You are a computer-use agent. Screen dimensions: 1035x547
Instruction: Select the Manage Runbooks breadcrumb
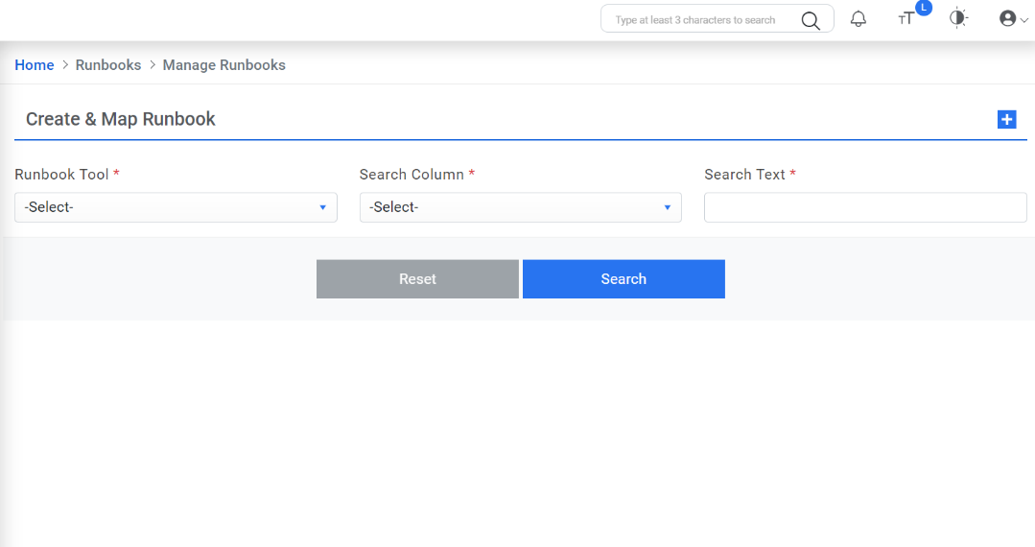tap(224, 65)
